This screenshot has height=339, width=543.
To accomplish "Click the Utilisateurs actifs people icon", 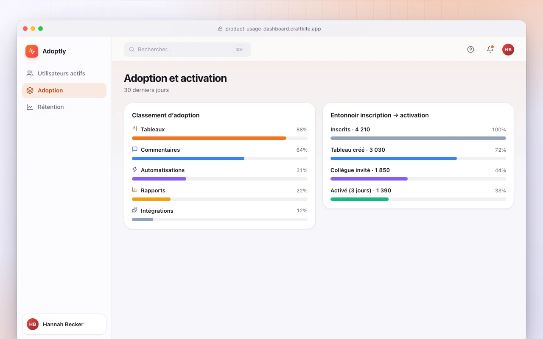I will coord(30,74).
